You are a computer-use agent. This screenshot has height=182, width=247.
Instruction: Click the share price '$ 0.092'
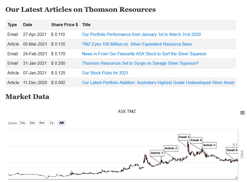58,82
